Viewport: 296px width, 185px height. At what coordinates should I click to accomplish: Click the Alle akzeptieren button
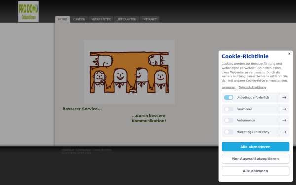[256, 147]
